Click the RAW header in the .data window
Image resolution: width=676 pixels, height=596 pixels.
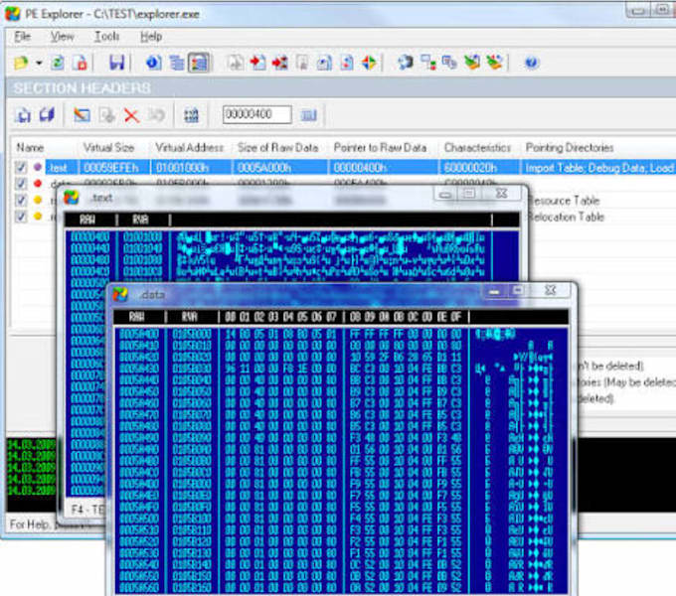click(x=136, y=317)
